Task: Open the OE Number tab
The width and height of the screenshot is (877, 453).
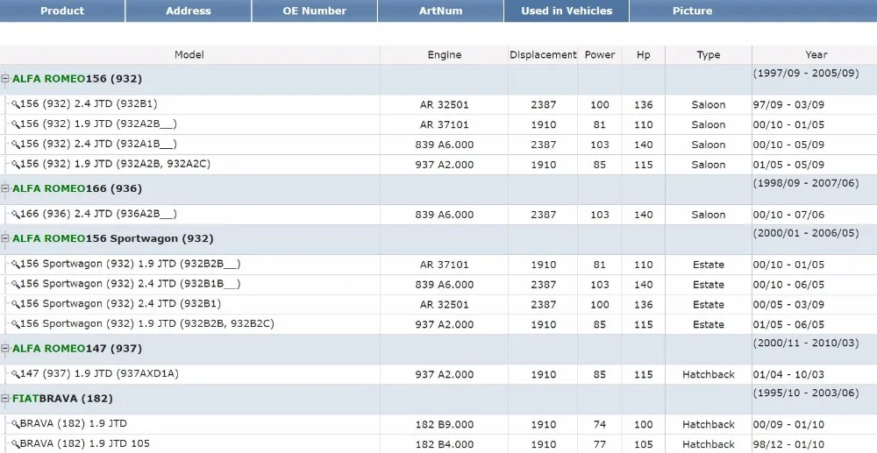Action: pyautogui.click(x=314, y=11)
